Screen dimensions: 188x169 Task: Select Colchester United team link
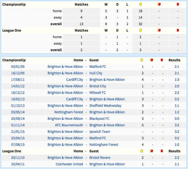click(x=69, y=164)
